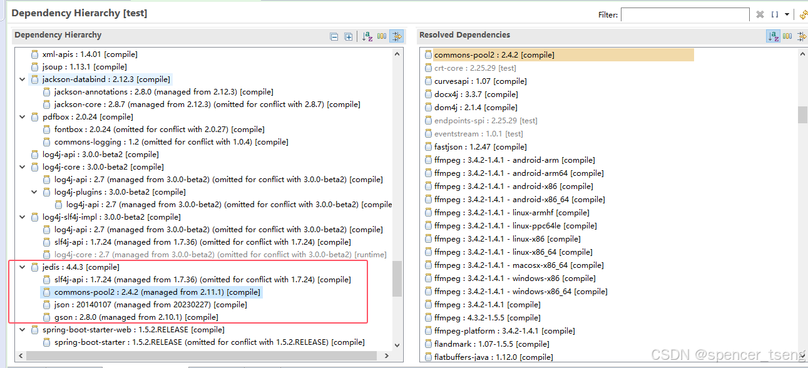Select jsoup : 1.13.1 in hierarchy
Viewport: 808px width, 368px height.
click(84, 67)
